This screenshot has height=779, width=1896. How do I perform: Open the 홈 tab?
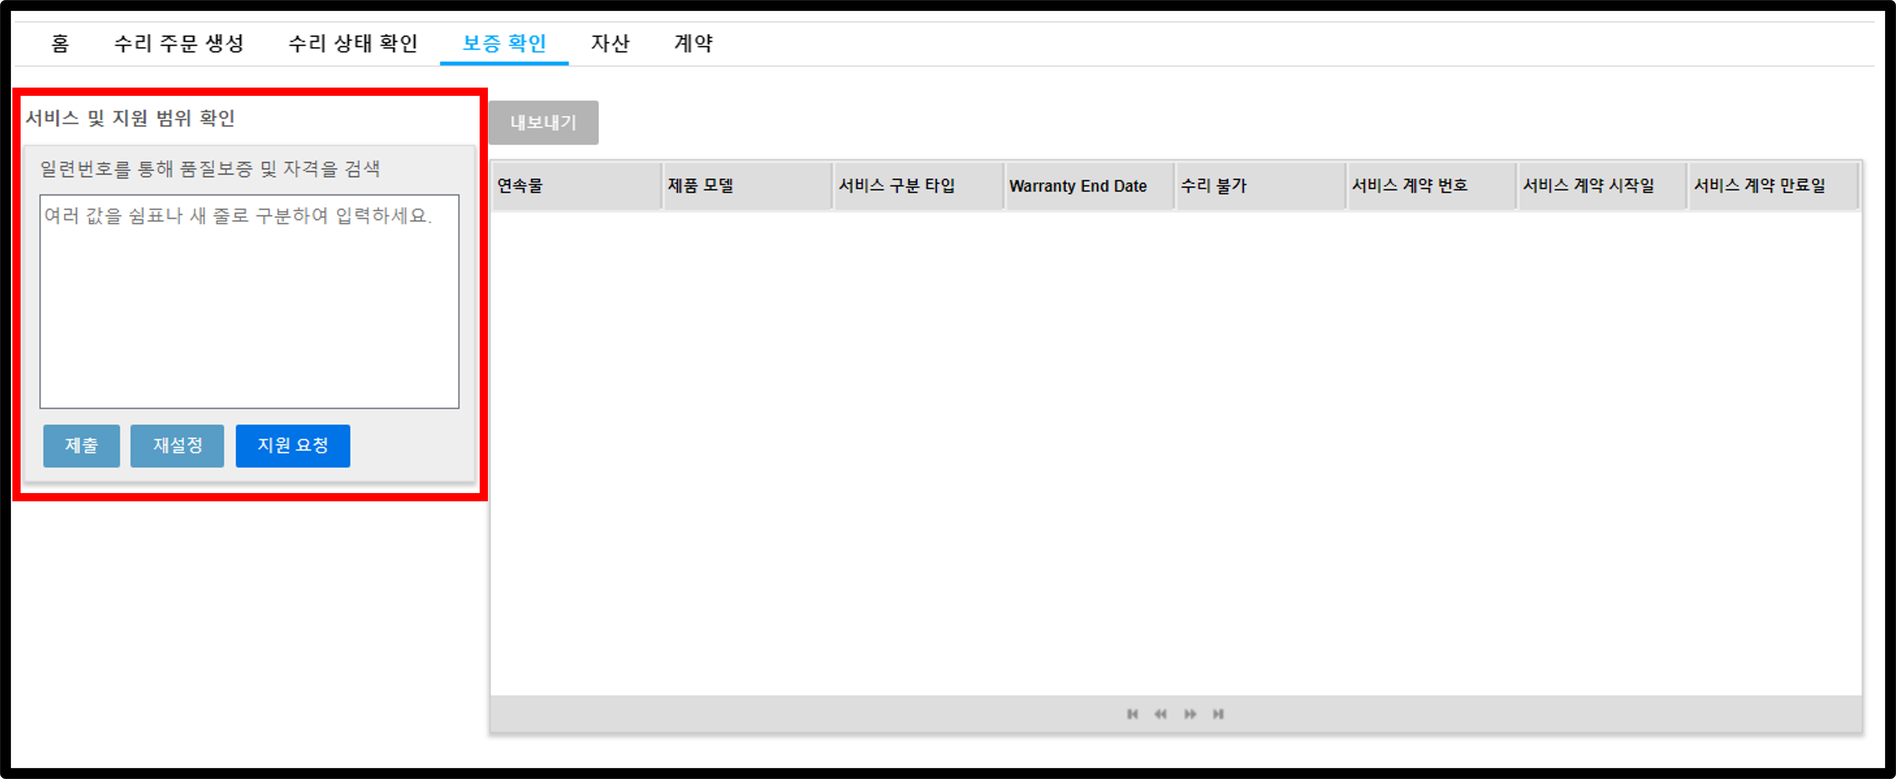pos(60,43)
